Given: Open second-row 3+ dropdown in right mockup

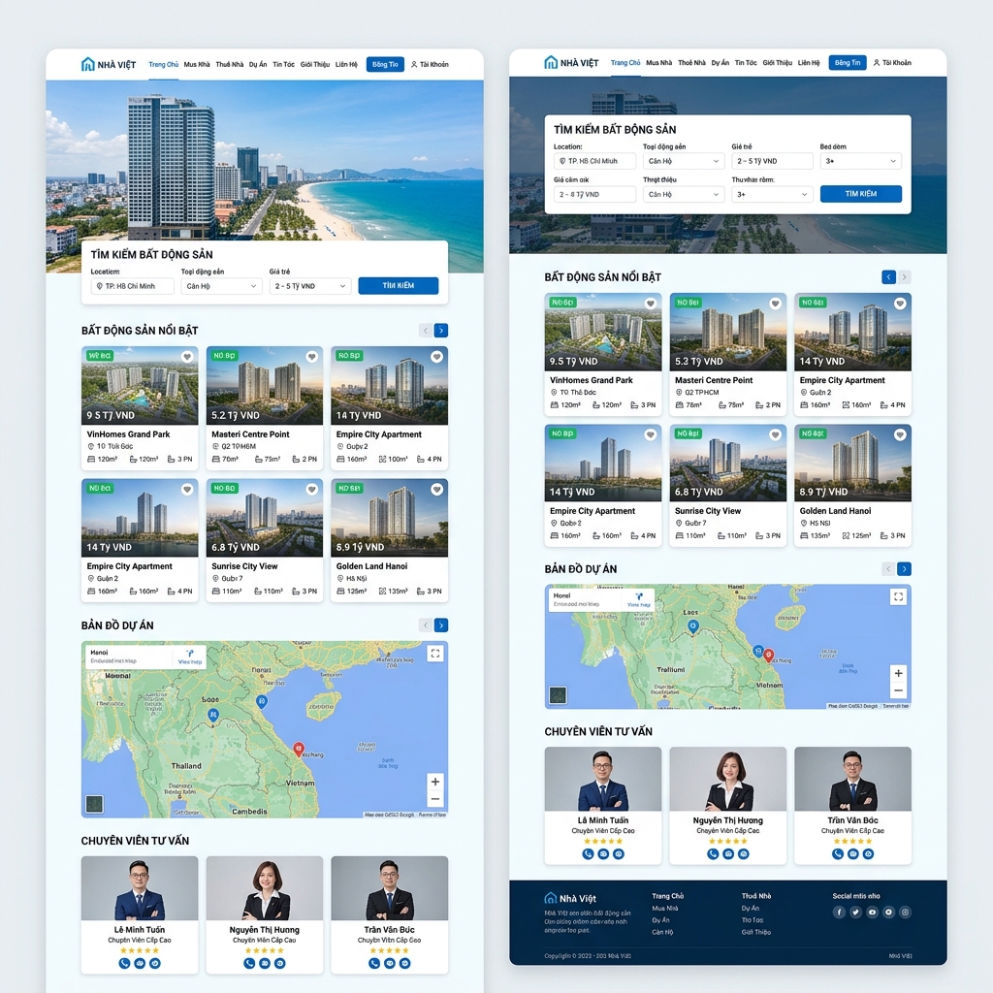Looking at the screenshot, I should click(772, 194).
